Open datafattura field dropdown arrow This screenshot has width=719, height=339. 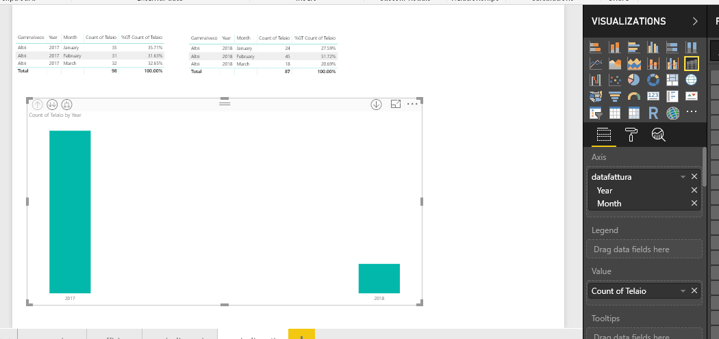tap(683, 177)
